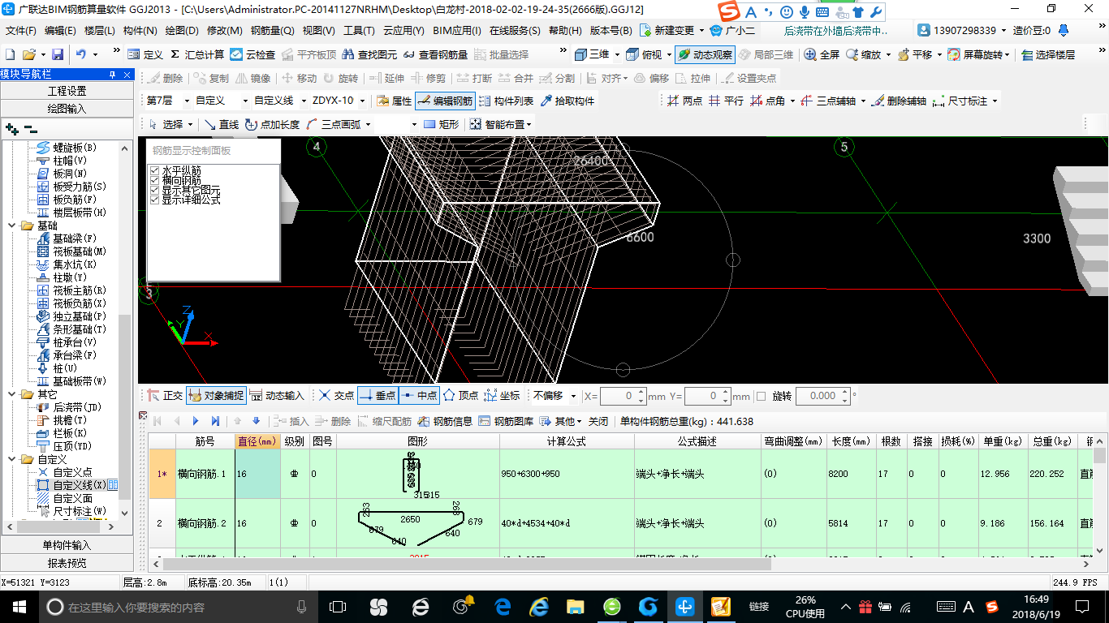Open 钢筋图库 rebar shape library
This screenshot has height=623, width=1109.
506,421
